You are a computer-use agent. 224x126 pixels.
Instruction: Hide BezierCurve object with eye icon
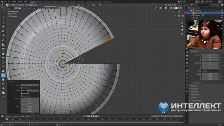pyautogui.click(x=222, y=13)
